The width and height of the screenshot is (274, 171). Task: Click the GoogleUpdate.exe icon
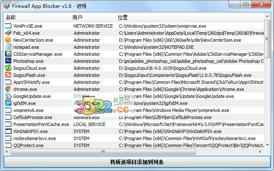click(x=8, y=96)
